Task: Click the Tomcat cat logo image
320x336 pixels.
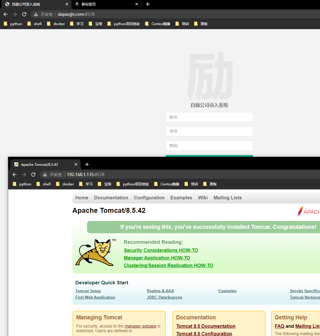Action: point(95,253)
